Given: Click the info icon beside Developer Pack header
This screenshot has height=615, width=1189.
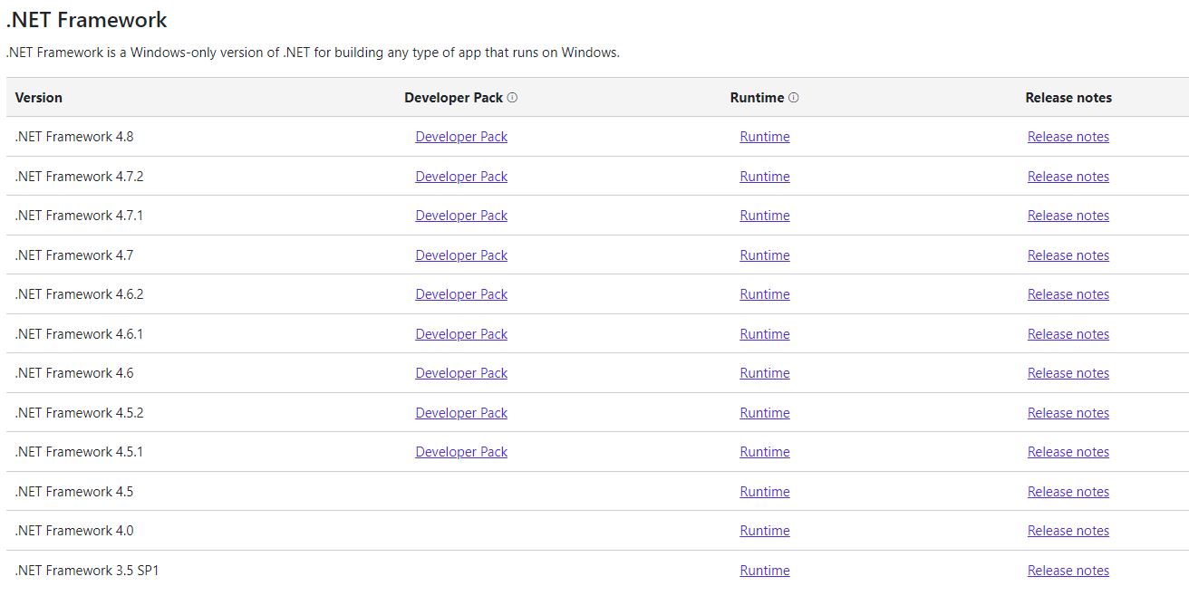Looking at the screenshot, I should click(512, 98).
